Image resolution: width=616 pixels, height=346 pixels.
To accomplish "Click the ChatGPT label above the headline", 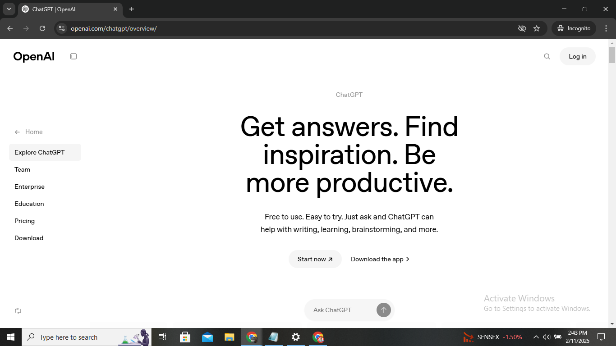I will point(349,95).
